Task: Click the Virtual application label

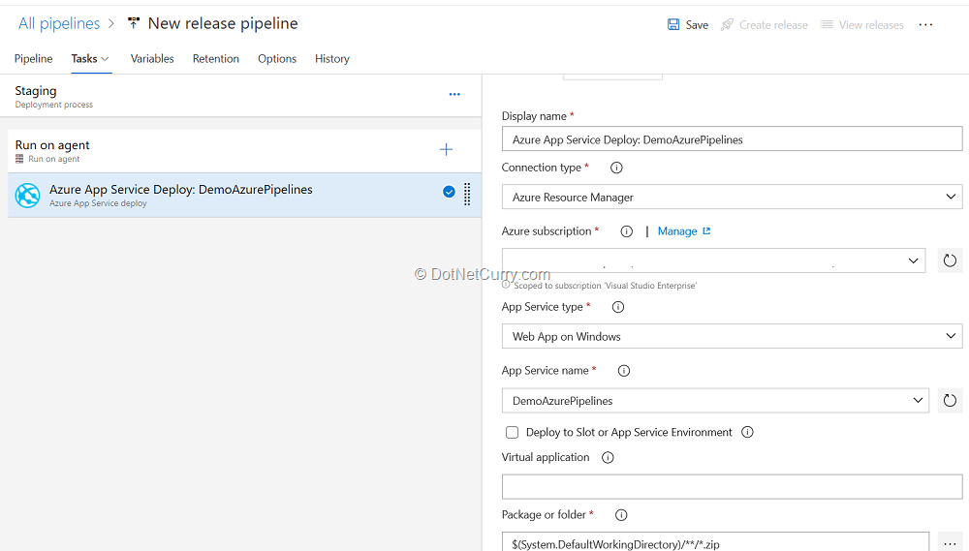Action: coord(546,457)
